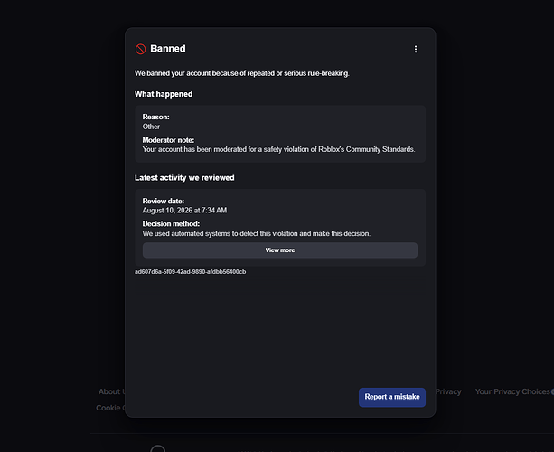Click the Banned heading text
The image size is (554, 452).
[168, 49]
